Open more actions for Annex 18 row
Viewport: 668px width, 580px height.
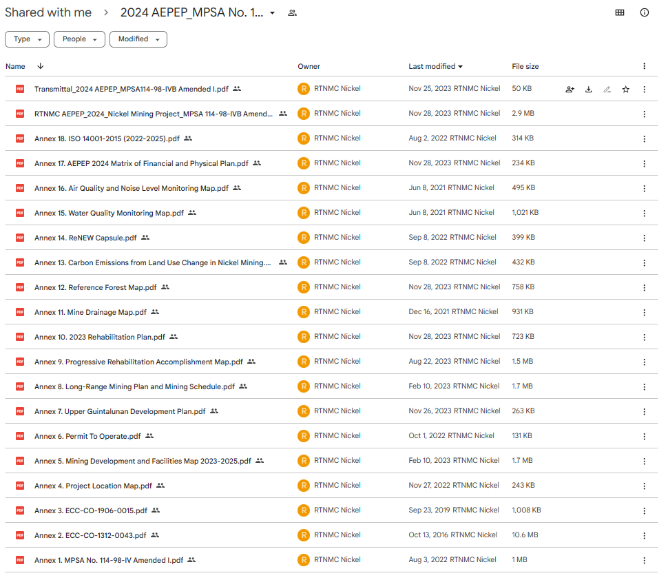644,139
